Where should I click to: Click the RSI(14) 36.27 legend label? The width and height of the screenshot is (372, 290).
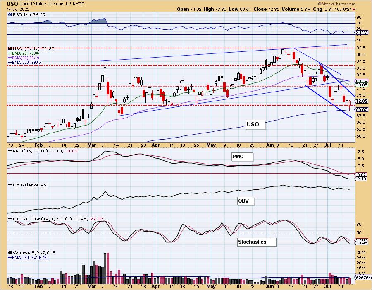coord(29,15)
